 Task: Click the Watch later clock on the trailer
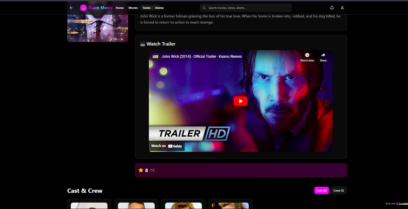click(307, 55)
